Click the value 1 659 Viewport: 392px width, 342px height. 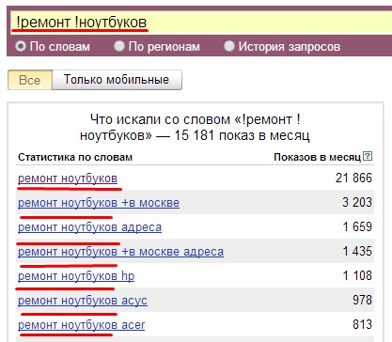357,226
